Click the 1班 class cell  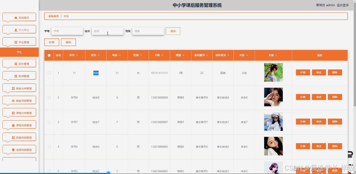pyautogui.click(x=181, y=73)
